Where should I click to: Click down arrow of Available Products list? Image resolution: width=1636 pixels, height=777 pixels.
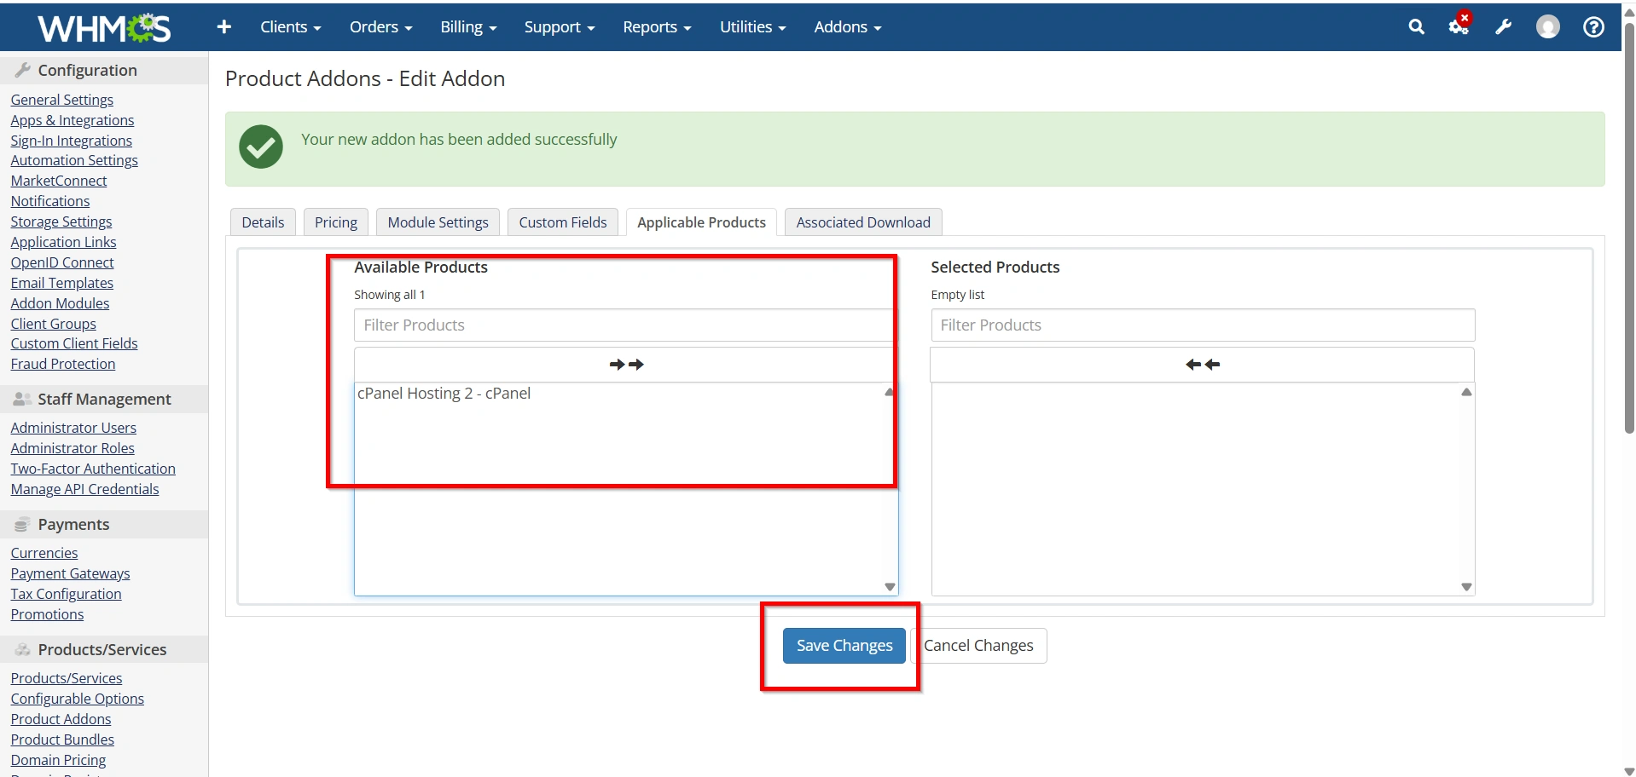pyautogui.click(x=890, y=586)
